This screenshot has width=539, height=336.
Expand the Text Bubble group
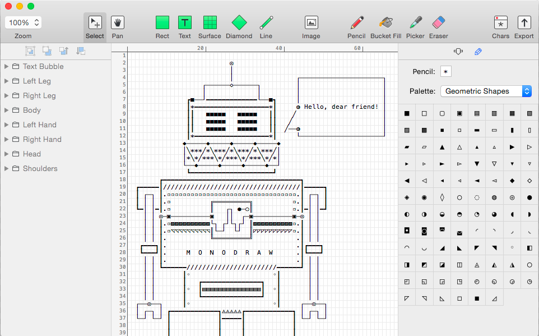6,66
